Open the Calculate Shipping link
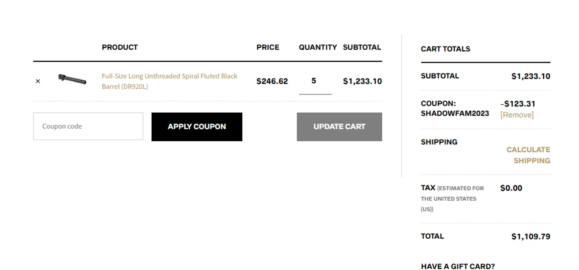 [528, 155]
